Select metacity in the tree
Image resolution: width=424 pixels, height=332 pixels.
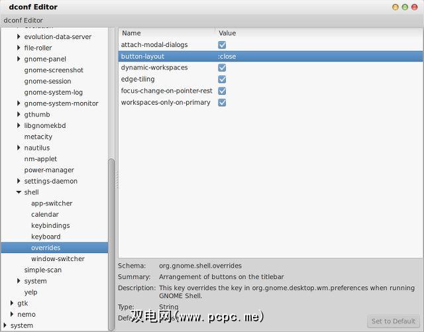(38, 137)
